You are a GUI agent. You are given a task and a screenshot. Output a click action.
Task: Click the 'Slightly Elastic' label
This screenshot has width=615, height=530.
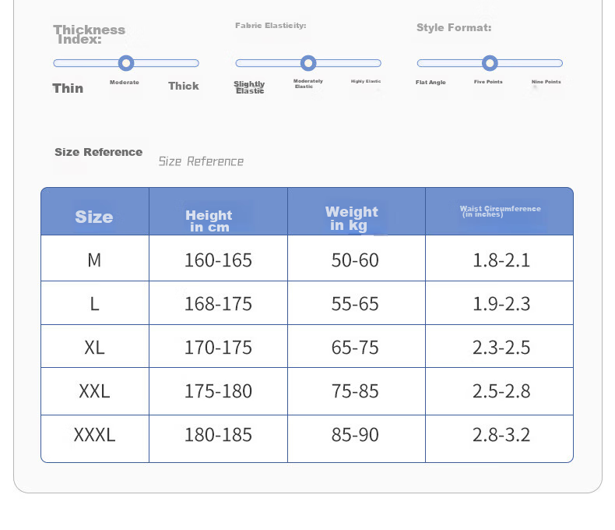[x=249, y=87]
